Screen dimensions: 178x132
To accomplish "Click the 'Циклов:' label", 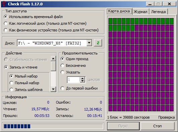I will point(10,103).
